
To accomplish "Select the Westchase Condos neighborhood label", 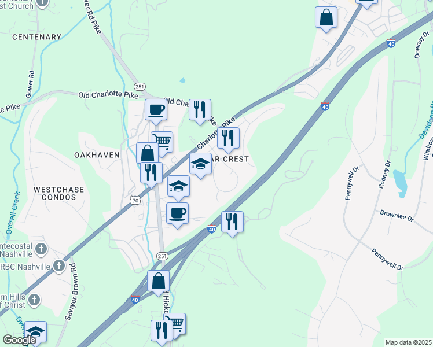I will [58, 193].
